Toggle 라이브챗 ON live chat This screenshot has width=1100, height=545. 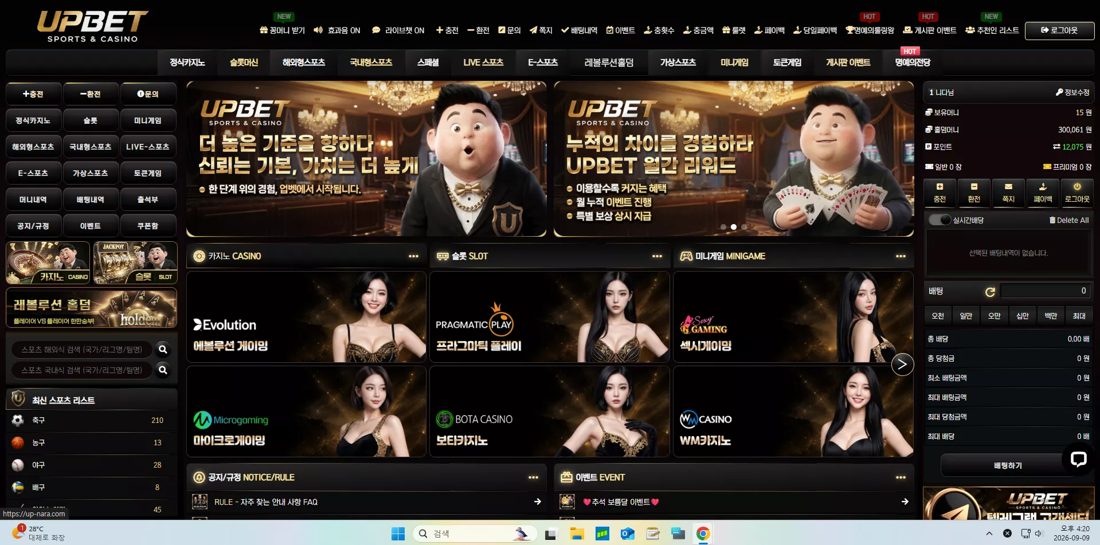click(398, 30)
